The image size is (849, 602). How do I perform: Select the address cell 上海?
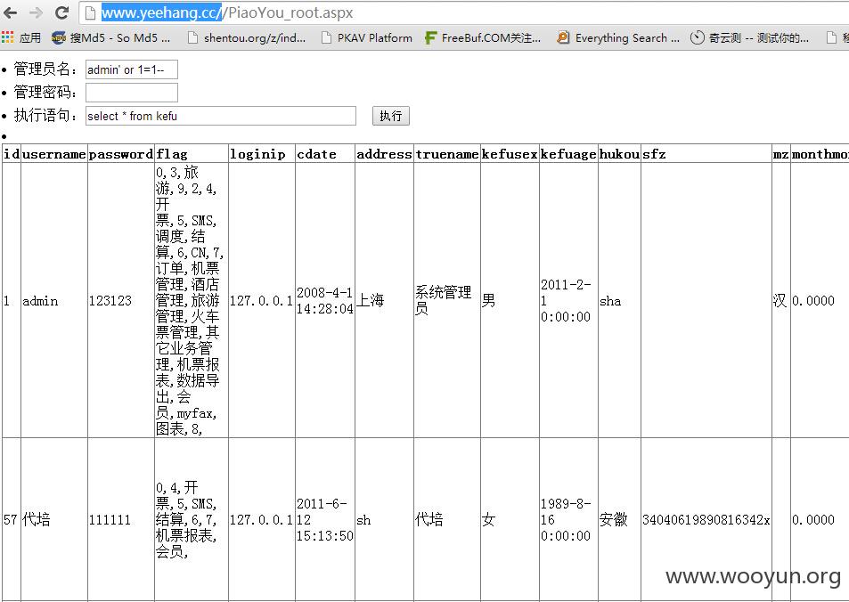(385, 300)
